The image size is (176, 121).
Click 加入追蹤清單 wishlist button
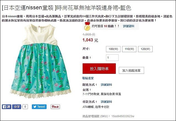131,71
